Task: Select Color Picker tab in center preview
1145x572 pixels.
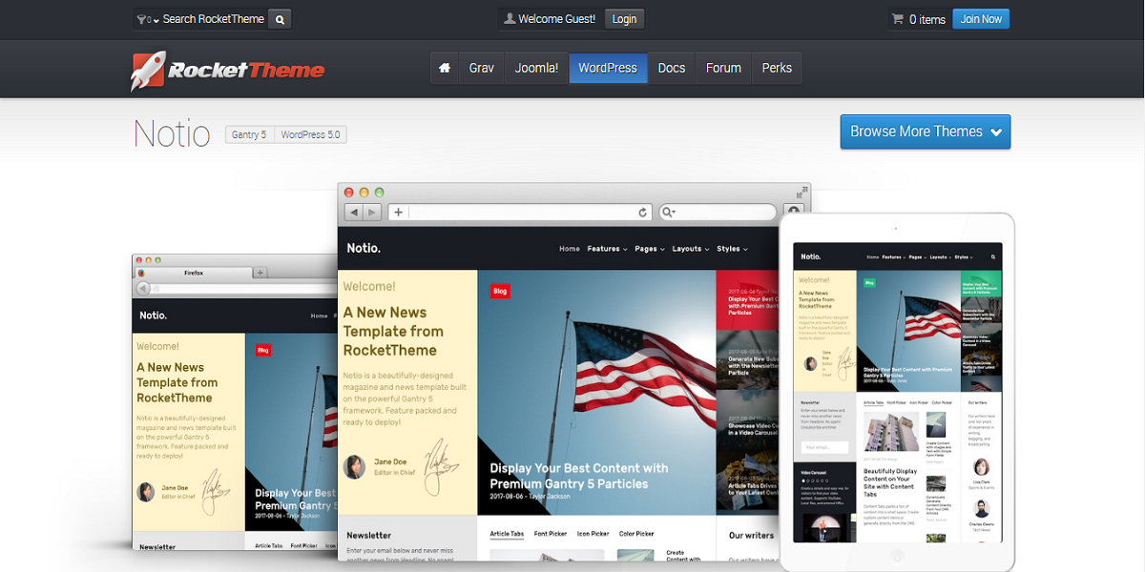Action: pyautogui.click(x=636, y=534)
